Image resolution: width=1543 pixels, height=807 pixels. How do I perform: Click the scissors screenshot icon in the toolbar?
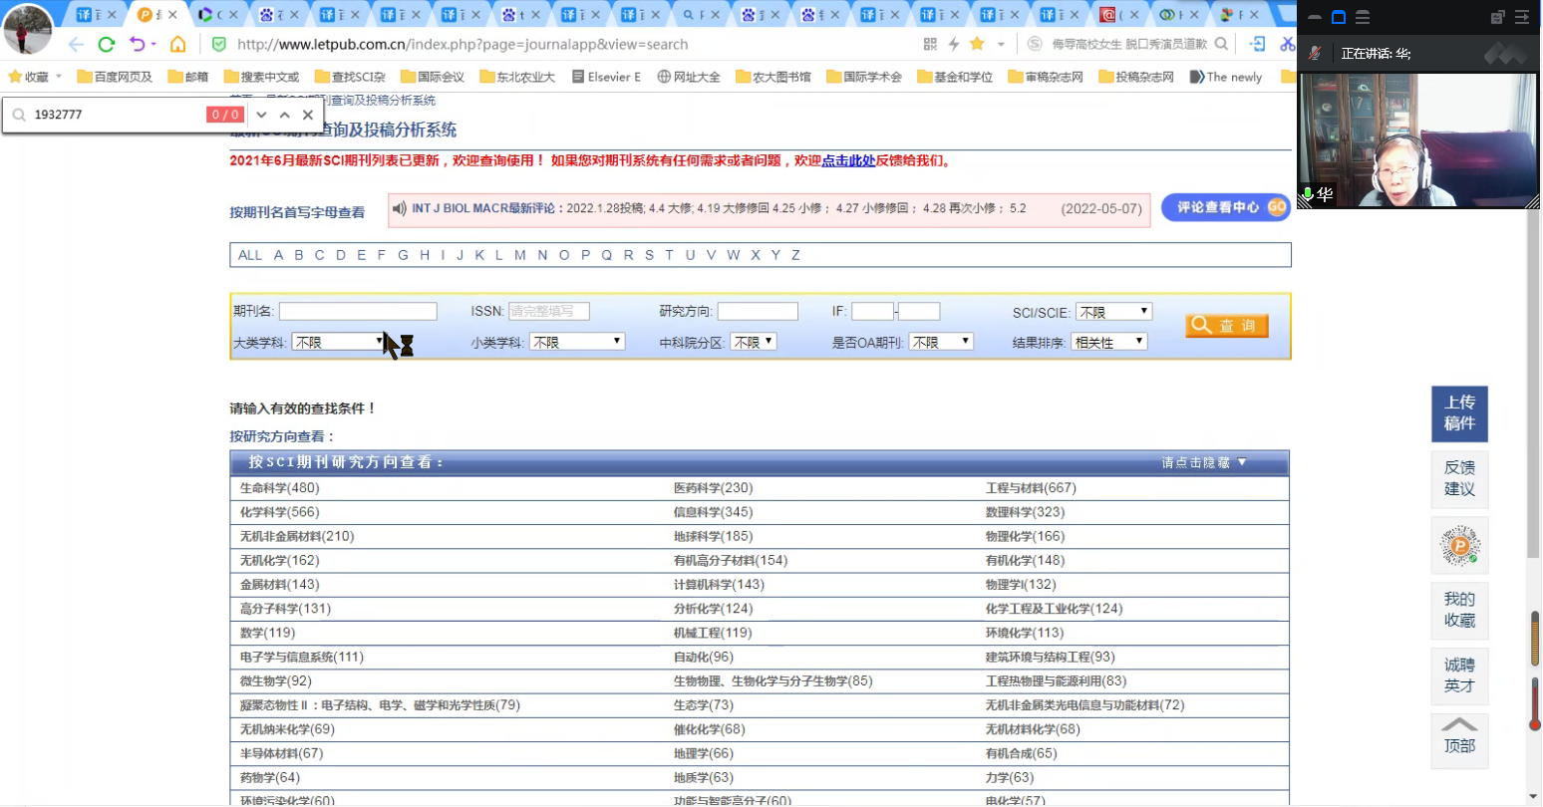1287,44
